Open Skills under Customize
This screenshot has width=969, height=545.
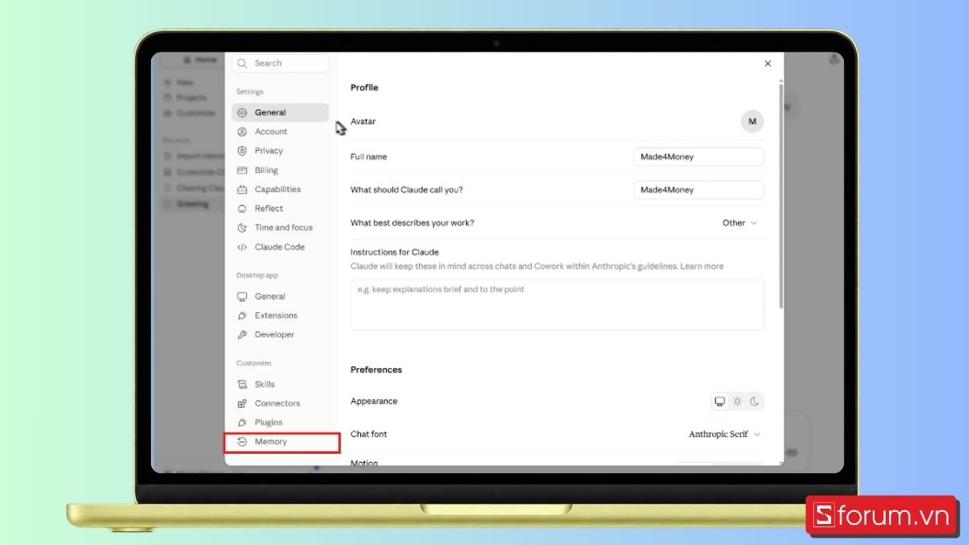tap(279, 384)
